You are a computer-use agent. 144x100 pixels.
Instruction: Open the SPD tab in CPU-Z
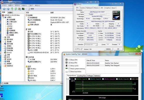pyautogui.click(x=102, y=8)
